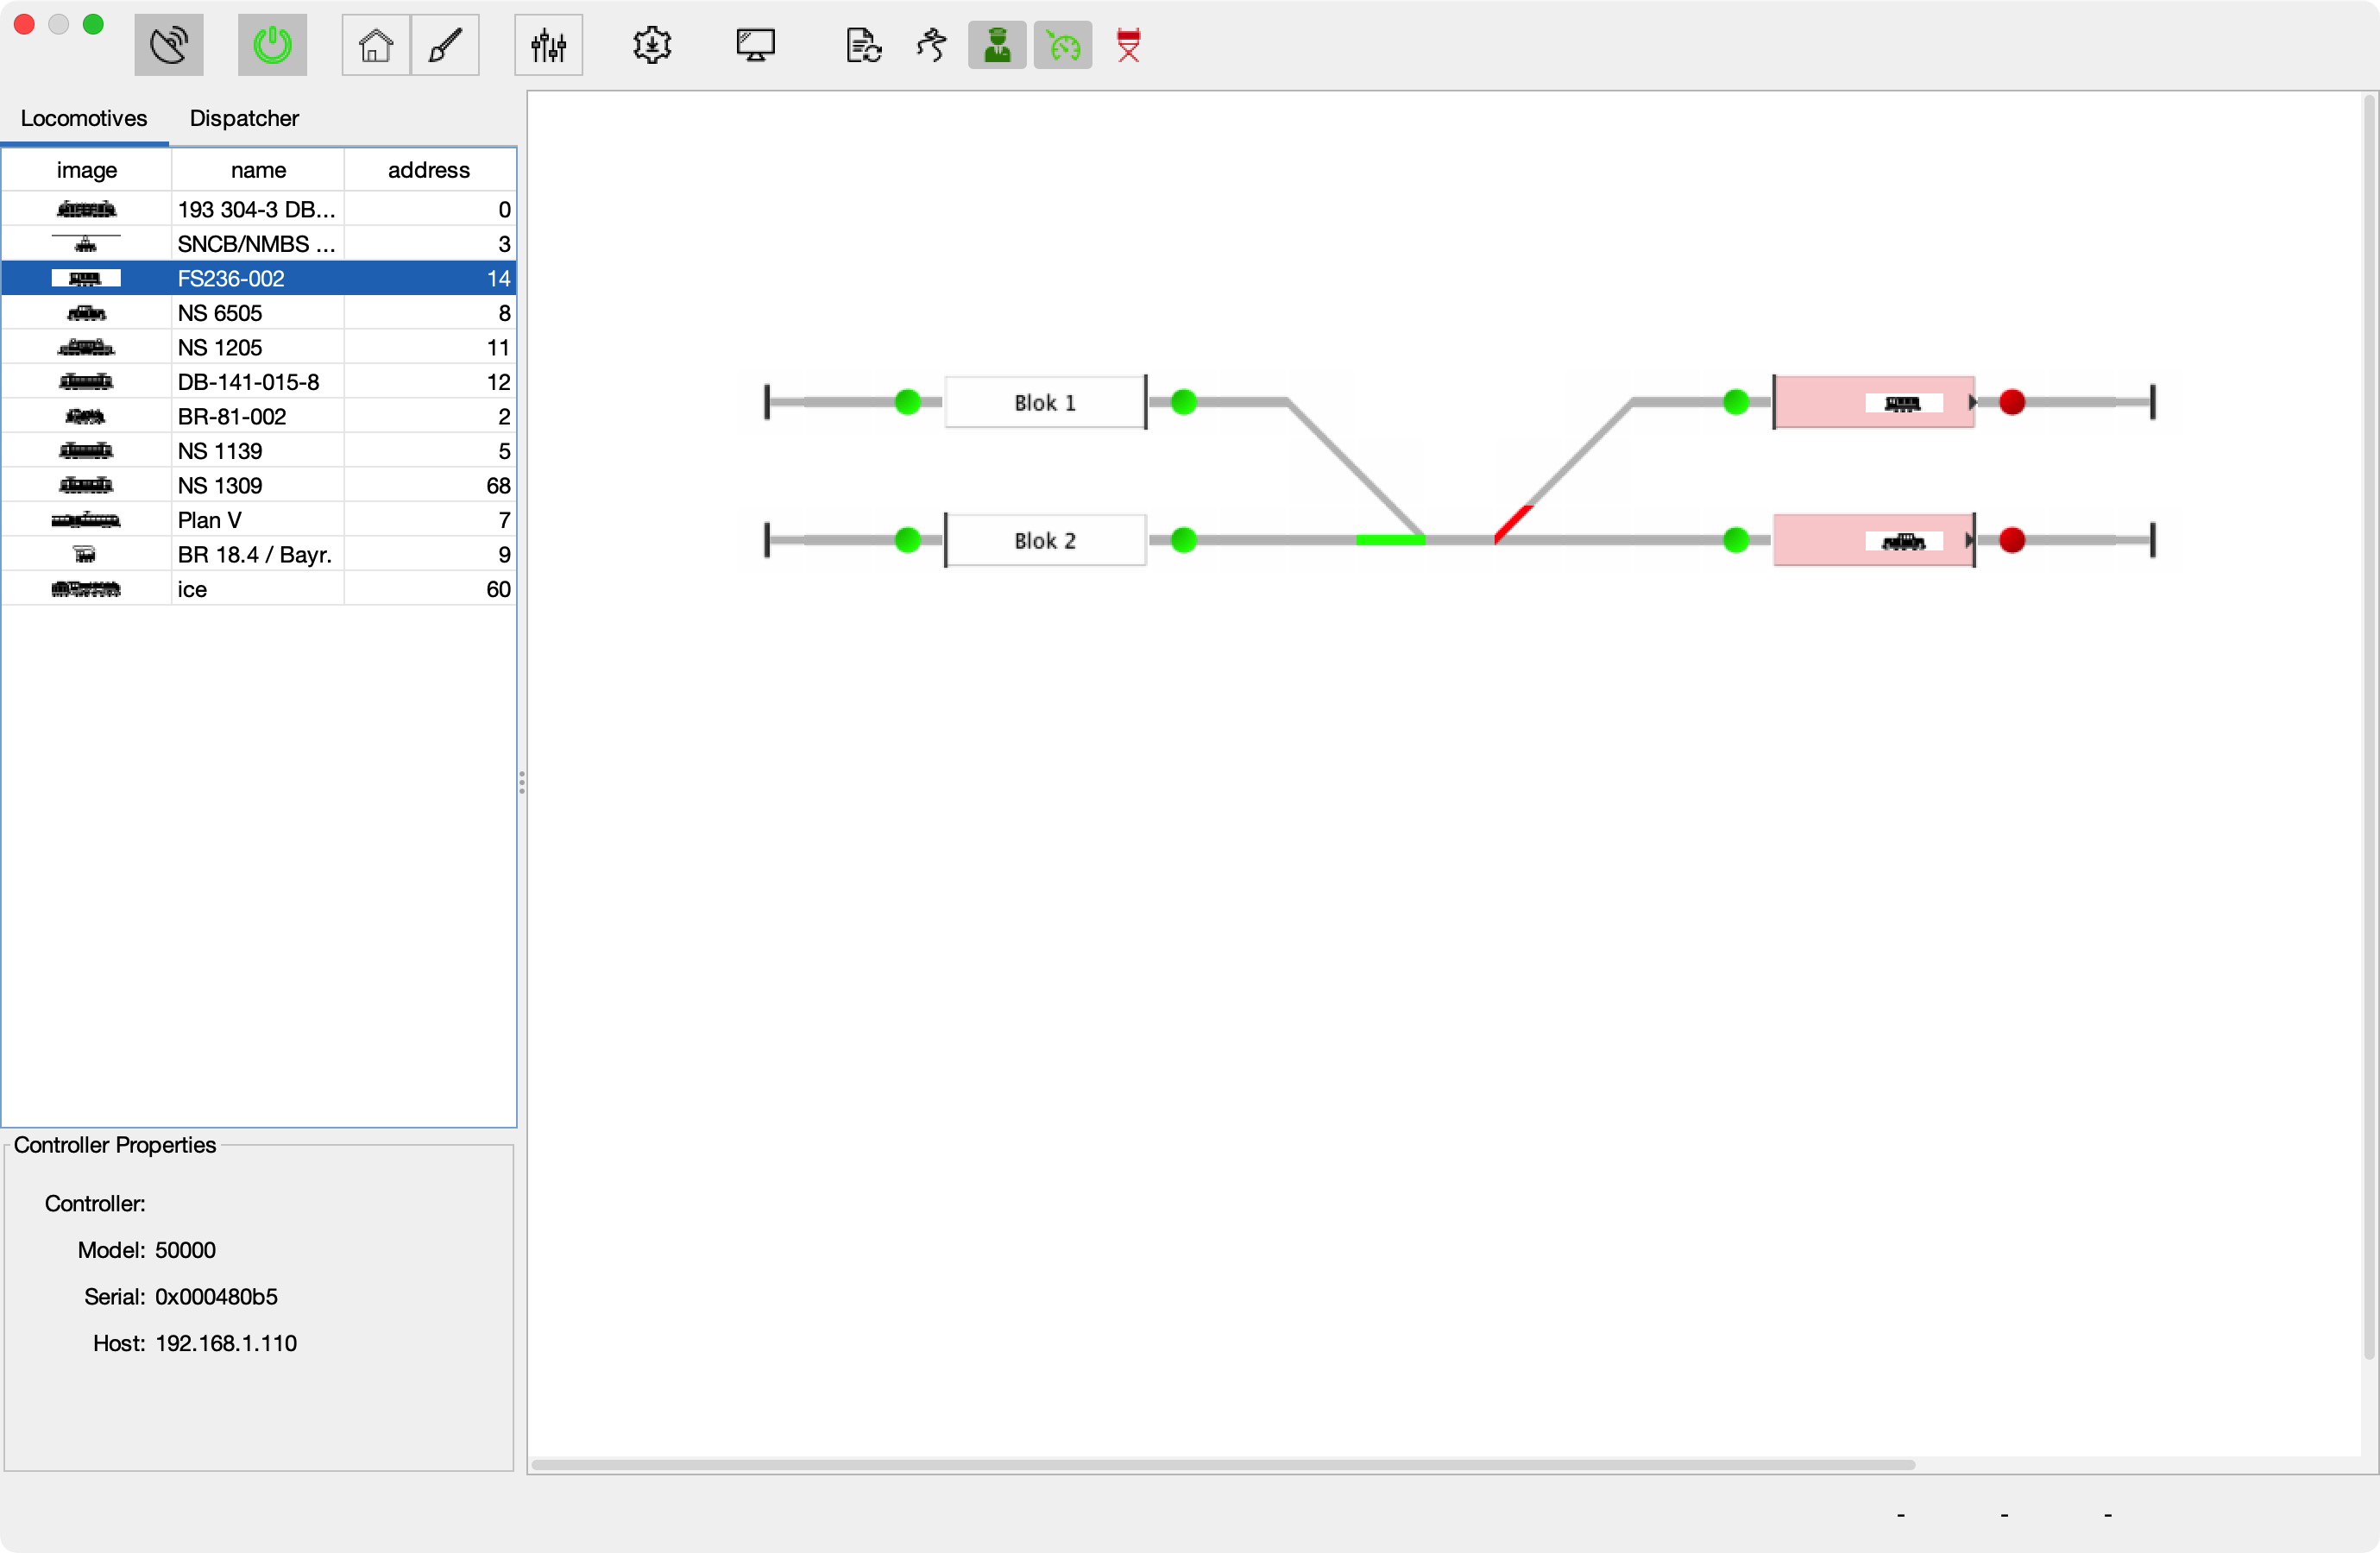
Task: Click red sensor after upper pink block
Action: coord(2012,402)
